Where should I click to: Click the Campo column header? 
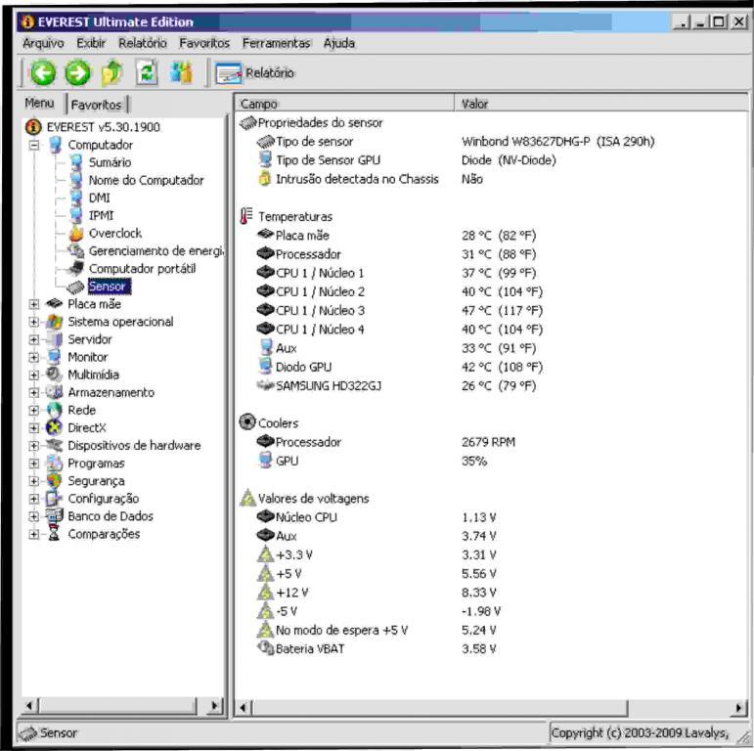pyautogui.click(x=345, y=104)
